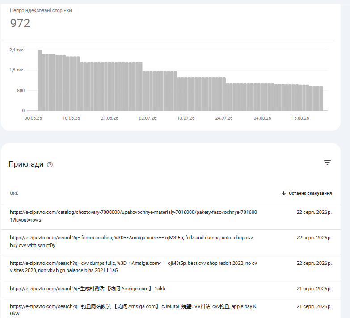Click the Непроіндексовані сторінки label
The height and width of the screenshot is (318, 350).
pos(41,10)
